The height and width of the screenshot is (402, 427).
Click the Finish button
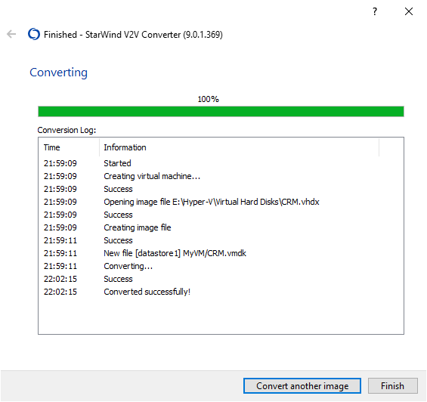pyautogui.click(x=392, y=385)
